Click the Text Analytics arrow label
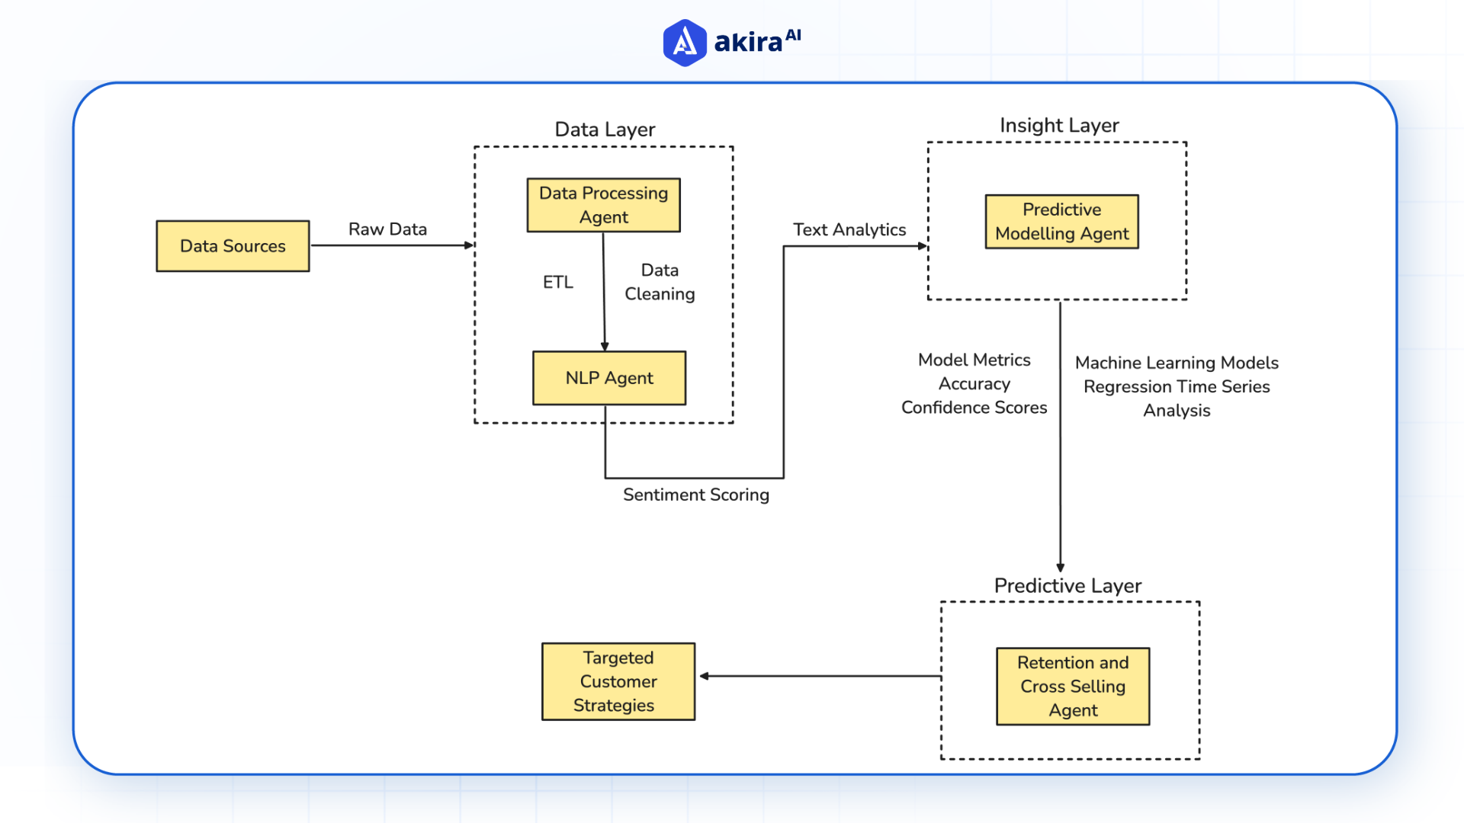This screenshot has width=1464, height=823. [x=849, y=229]
